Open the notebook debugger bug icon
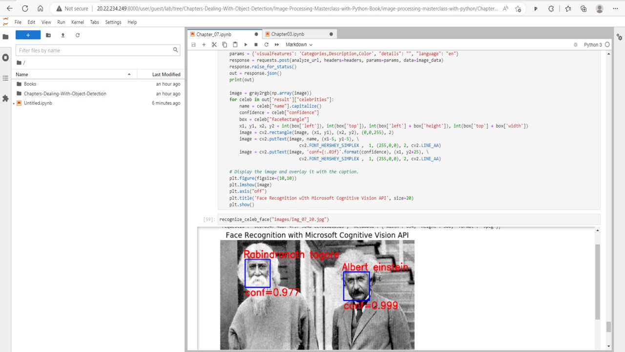 576,44
